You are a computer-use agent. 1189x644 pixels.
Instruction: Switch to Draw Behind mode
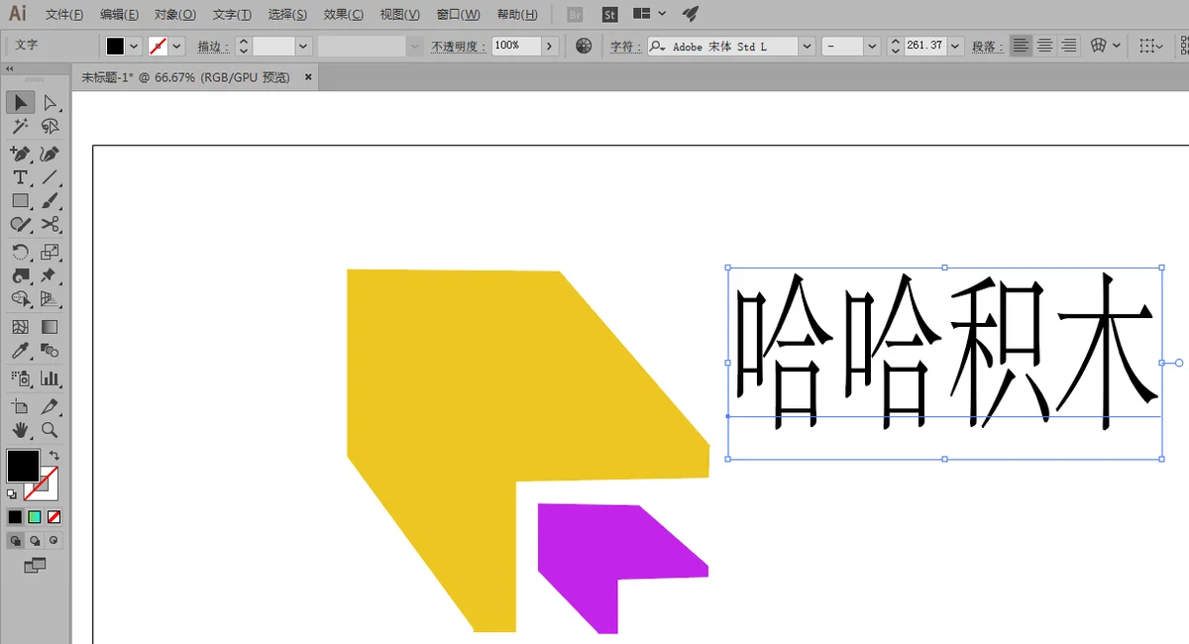[35, 540]
